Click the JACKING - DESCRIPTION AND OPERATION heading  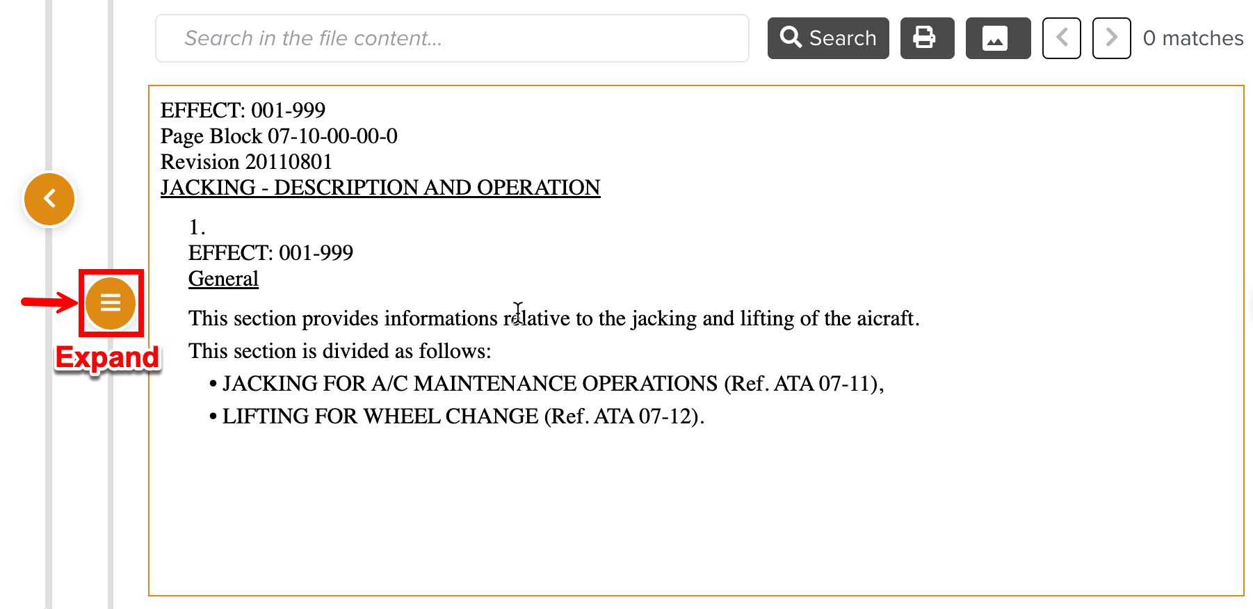click(380, 188)
